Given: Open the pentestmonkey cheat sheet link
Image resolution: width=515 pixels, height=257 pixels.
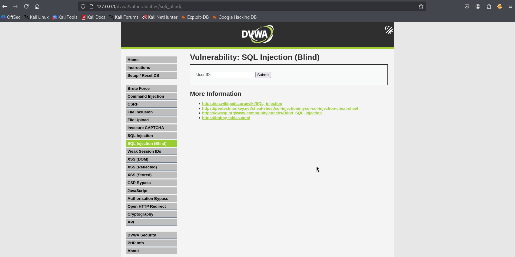Looking at the screenshot, I should [x=280, y=109].
